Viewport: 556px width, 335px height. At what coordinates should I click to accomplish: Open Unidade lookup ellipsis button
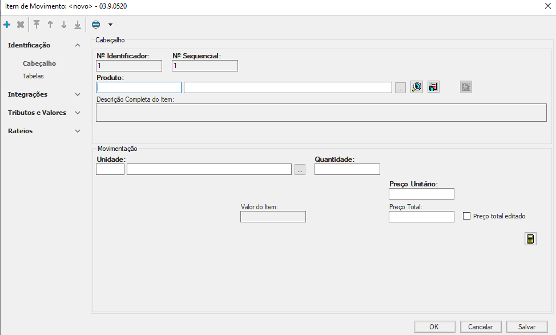pos(300,169)
